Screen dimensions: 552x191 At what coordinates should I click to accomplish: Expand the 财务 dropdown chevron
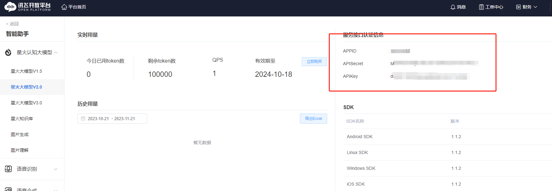click(x=535, y=7)
